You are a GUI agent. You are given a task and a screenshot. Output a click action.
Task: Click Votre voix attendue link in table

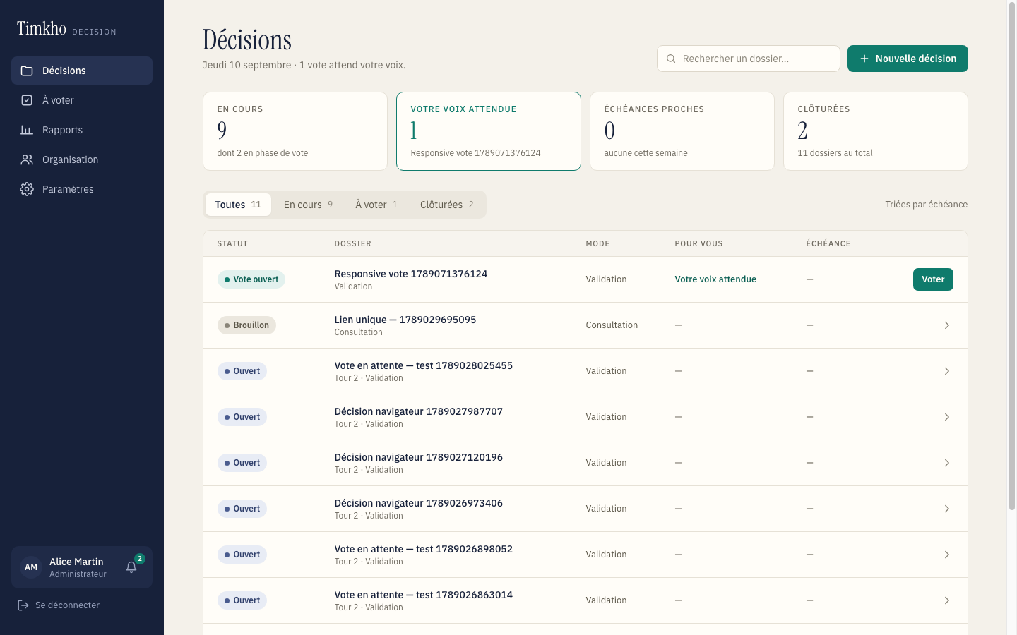[x=715, y=279]
